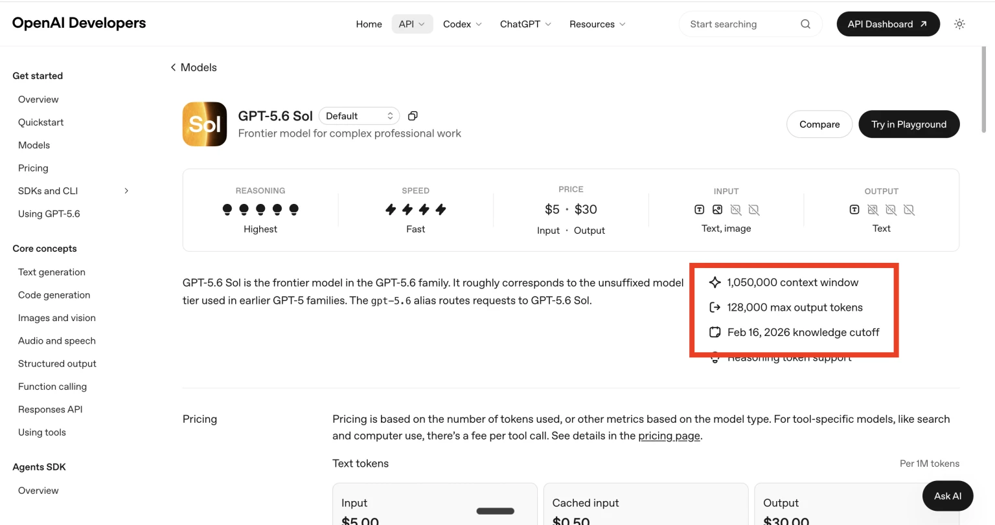Click the "Fast" speed label
This screenshot has height=525, width=995.
pyautogui.click(x=416, y=229)
